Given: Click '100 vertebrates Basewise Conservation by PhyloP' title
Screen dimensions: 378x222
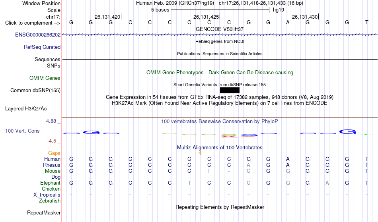Looking at the screenshot, I should click(x=220, y=121).
